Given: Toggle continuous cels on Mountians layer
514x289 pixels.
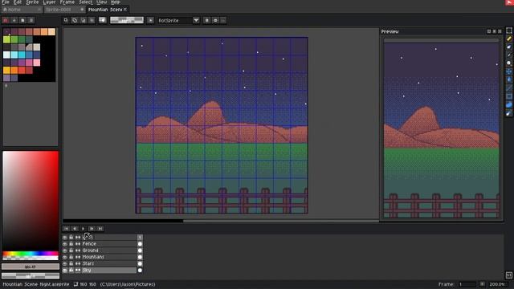Looking at the screenshot, I should click(78, 257).
